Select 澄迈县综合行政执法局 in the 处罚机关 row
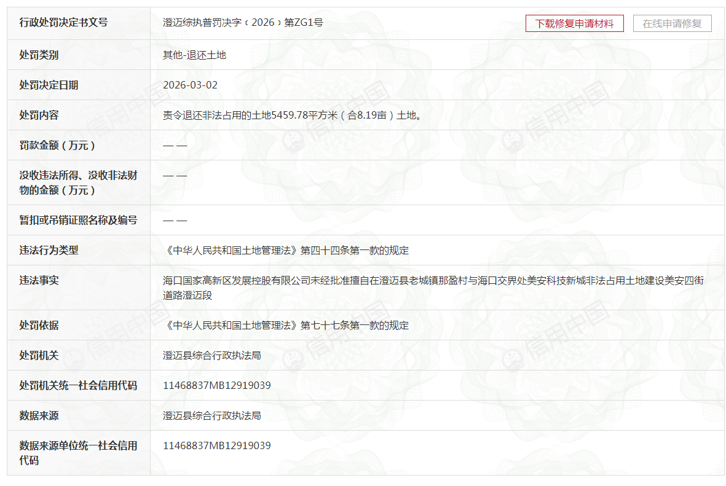The height and width of the screenshot is (486, 726). pyautogui.click(x=211, y=356)
